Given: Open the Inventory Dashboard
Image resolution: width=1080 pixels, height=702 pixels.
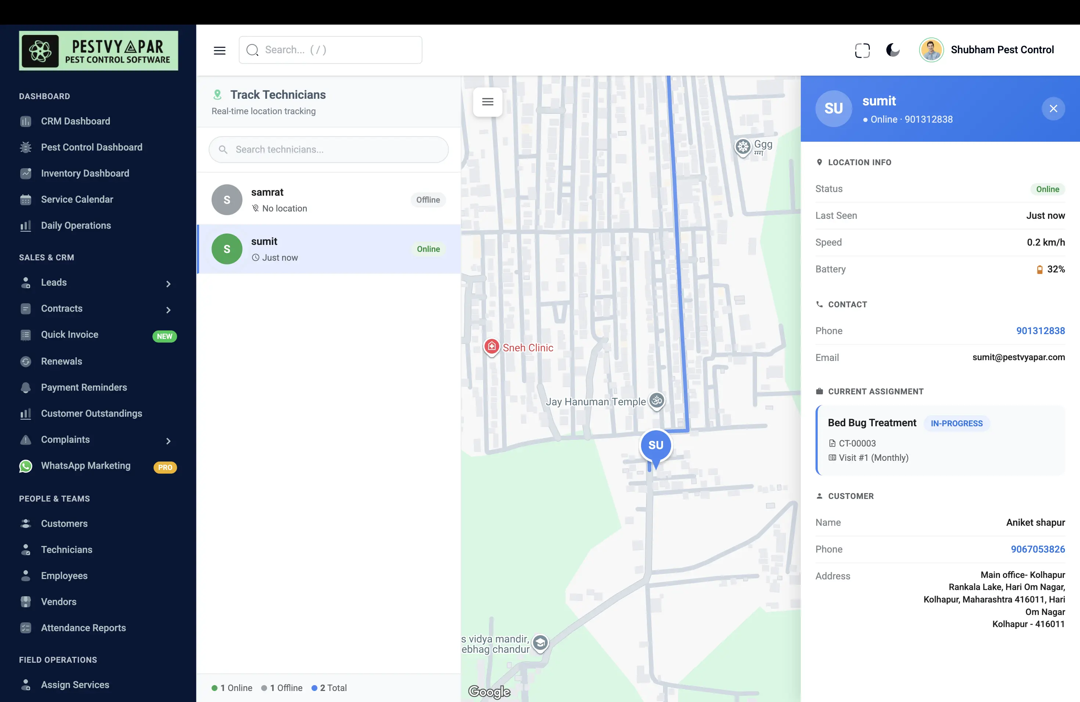Looking at the screenshot, I should pyautogui.click(x=84, y=173).
